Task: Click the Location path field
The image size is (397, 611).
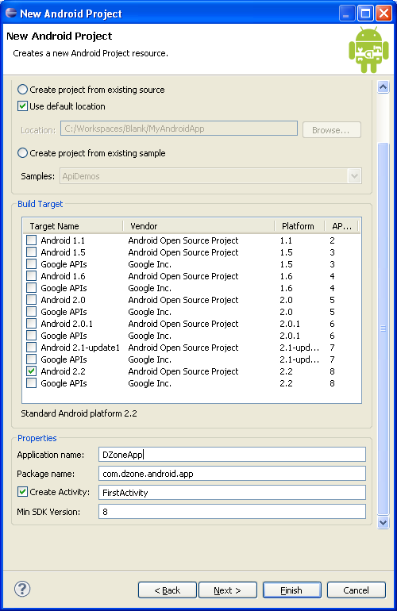Action: click(179, 129)
